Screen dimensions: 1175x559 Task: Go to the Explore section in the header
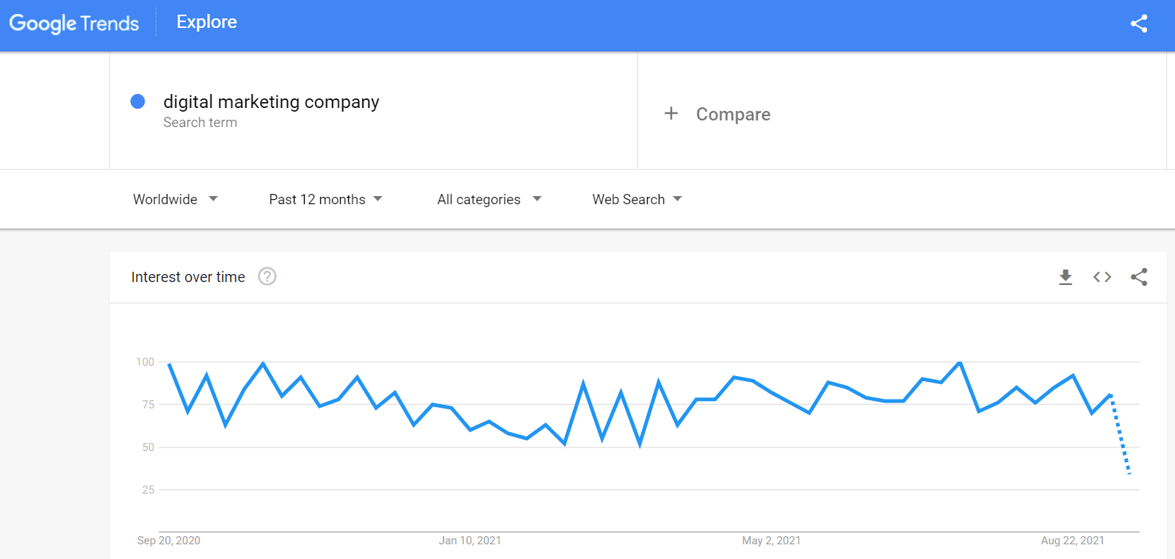point(206,22)
